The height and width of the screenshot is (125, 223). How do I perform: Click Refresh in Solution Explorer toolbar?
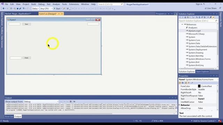coord(199,17)
